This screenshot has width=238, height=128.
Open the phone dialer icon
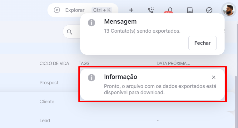click(151, 10)
